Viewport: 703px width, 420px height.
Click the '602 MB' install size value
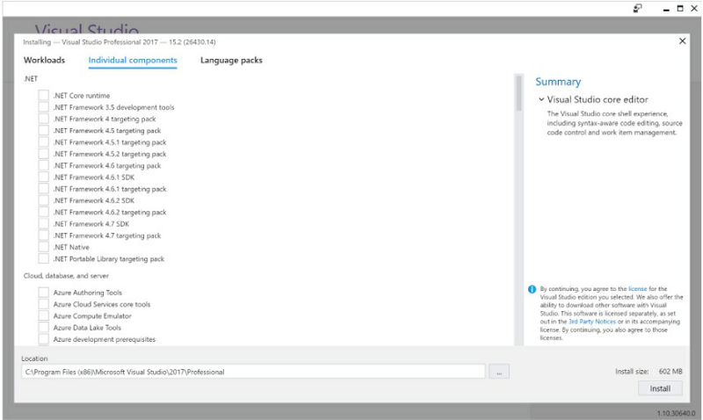click(x=670, y=371)
